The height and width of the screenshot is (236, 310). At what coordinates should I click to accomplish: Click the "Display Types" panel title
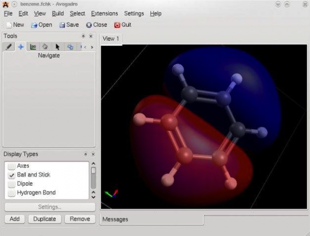click(x=21, y=154)
